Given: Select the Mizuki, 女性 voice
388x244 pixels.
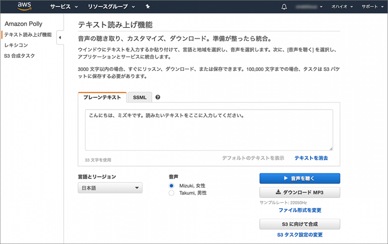Looking at the screenshot, I should tap(171, 186).
